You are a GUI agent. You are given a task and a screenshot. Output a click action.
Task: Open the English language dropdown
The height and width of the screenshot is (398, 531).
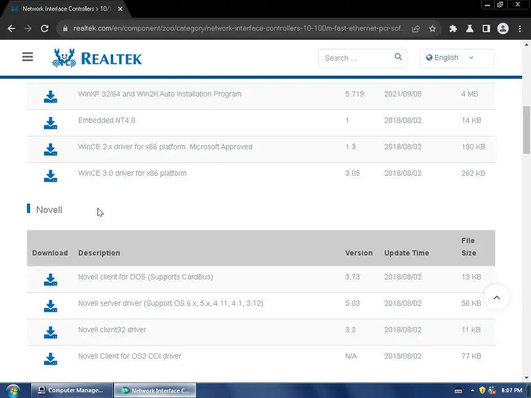click(x=456, y=58)
